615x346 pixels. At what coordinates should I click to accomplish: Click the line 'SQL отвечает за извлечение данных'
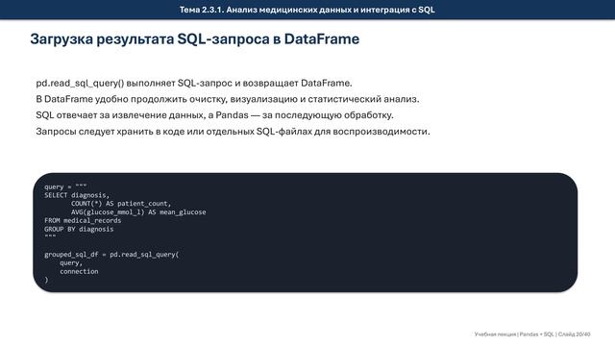click(x=214, y=115)
